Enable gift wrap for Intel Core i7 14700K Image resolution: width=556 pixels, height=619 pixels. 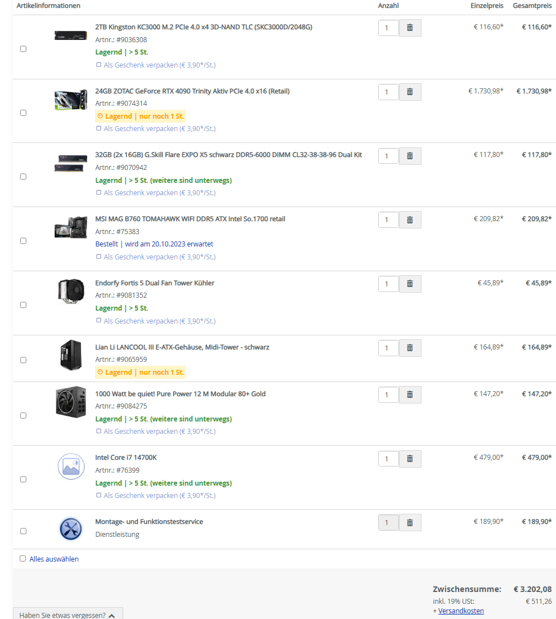click(98, 495)
